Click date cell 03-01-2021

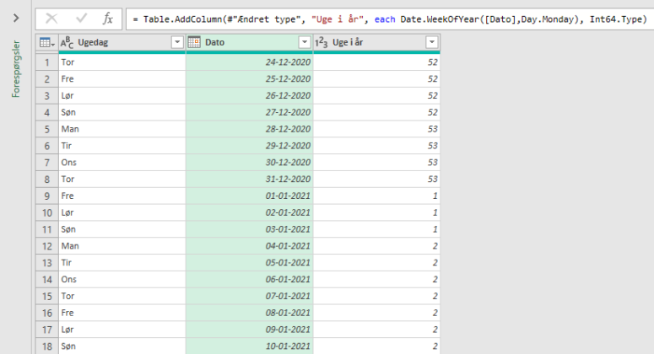click(250, 229)
